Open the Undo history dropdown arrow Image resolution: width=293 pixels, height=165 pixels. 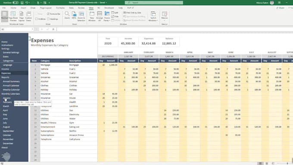click(30, 3)
